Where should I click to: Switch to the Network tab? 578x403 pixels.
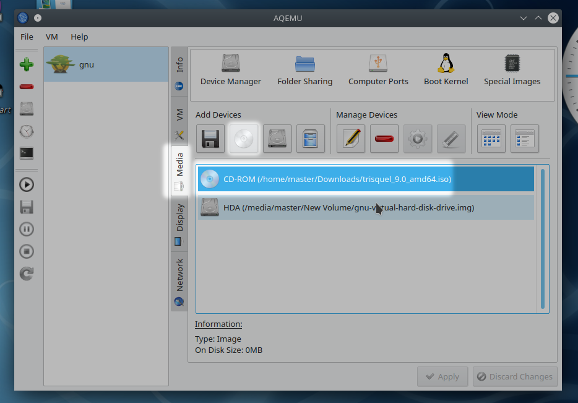point(179,282)
